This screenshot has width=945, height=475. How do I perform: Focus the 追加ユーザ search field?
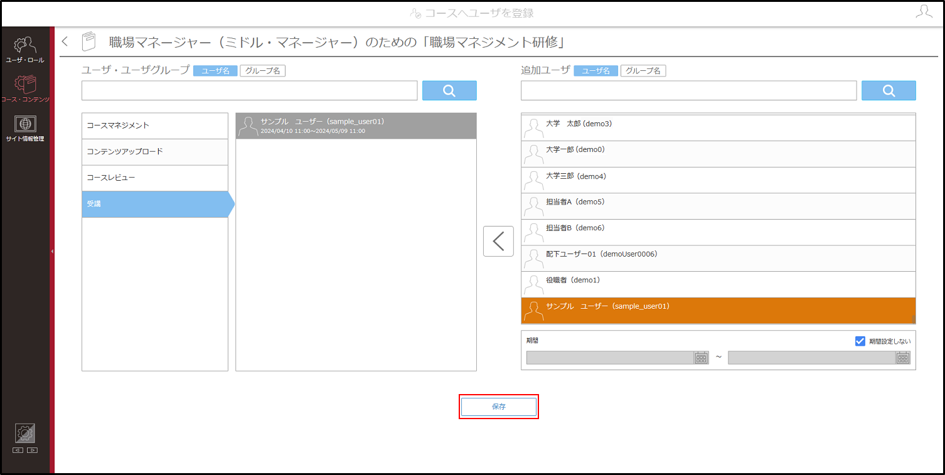[688, 90]
